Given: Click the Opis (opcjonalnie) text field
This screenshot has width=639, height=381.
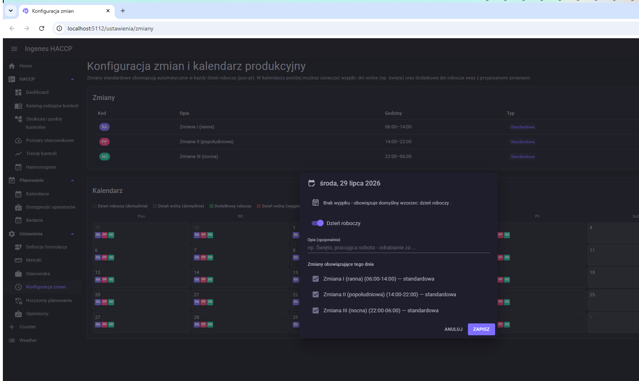Looking at the screenshot, I should click(x=399, y=247).
